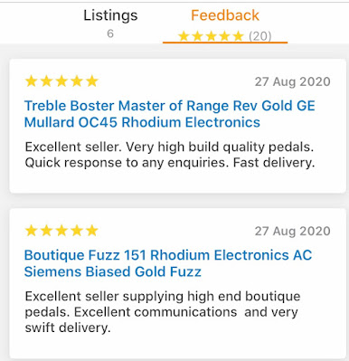The width and height of the screenshot is (349, 361).
Task: Click the listings count number 6
Action: [x=110, y=33]
